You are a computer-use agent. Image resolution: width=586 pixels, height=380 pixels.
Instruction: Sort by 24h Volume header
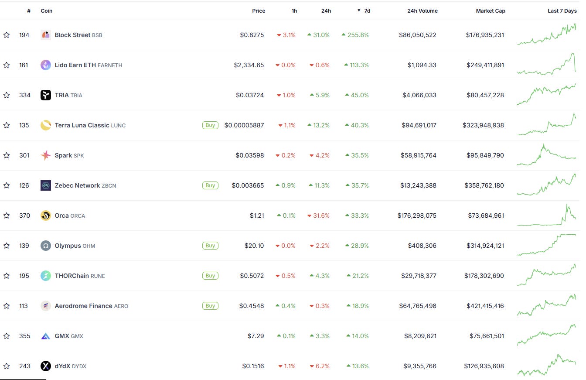tap(422, 11)
